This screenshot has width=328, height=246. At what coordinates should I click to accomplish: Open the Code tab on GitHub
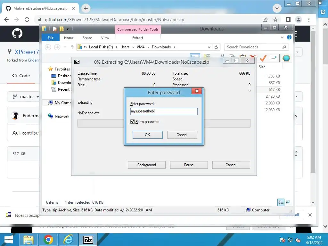(x=21, y=76)
